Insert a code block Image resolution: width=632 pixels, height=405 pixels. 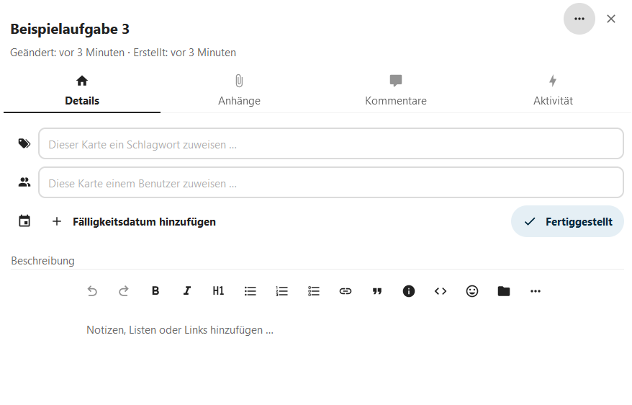(441, 291)
